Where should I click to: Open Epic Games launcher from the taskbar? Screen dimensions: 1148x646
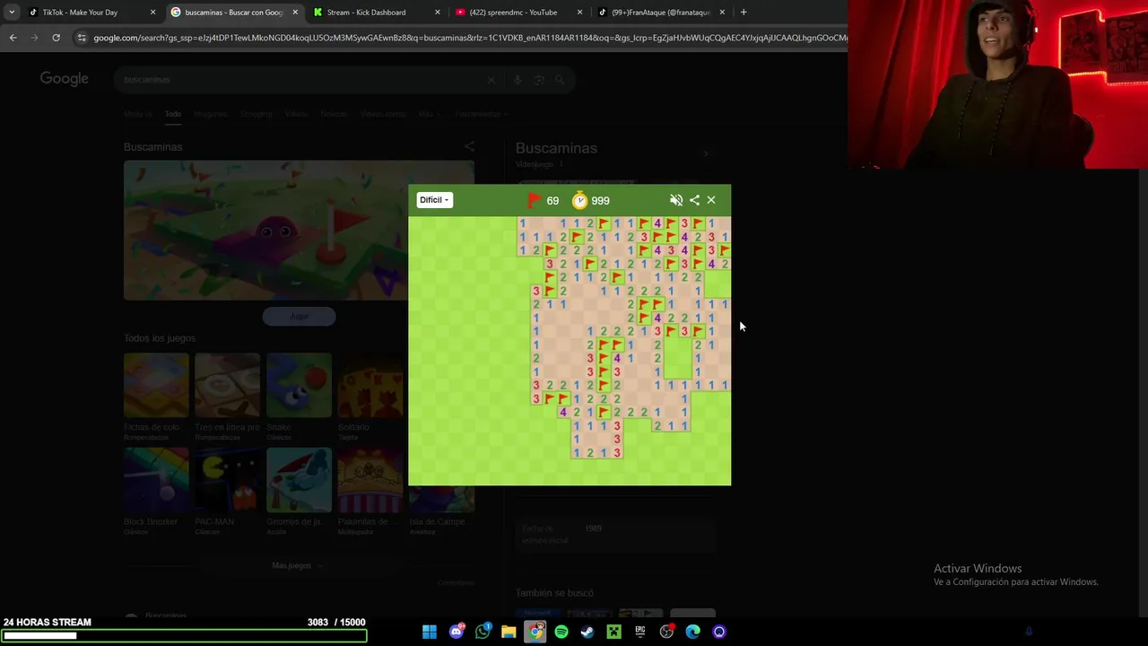640,632
